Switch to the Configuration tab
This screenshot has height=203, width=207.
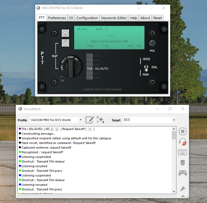point(87,18)
